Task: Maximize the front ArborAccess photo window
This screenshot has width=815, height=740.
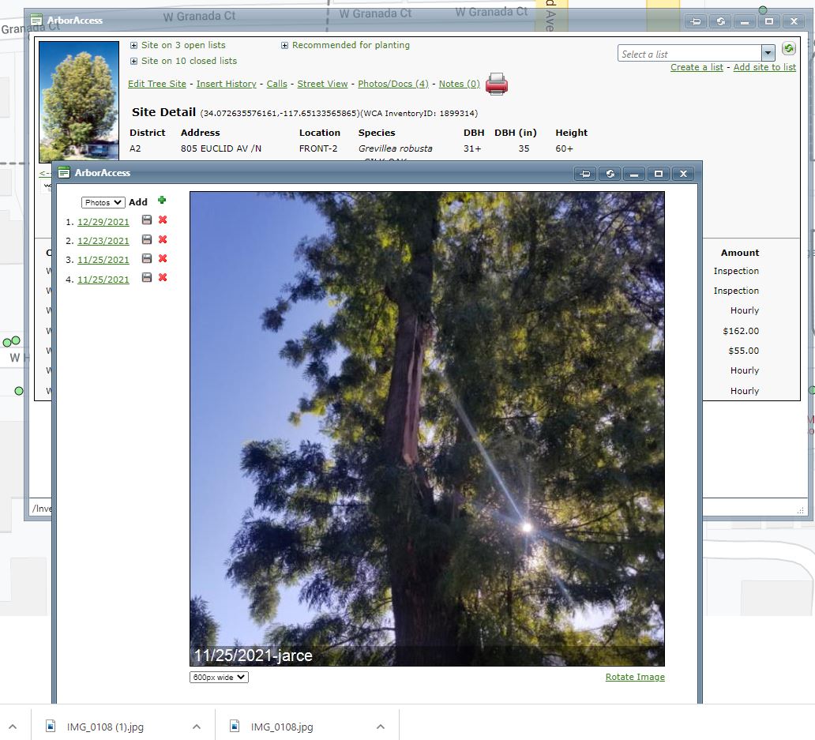Action: tap(659, 174)
